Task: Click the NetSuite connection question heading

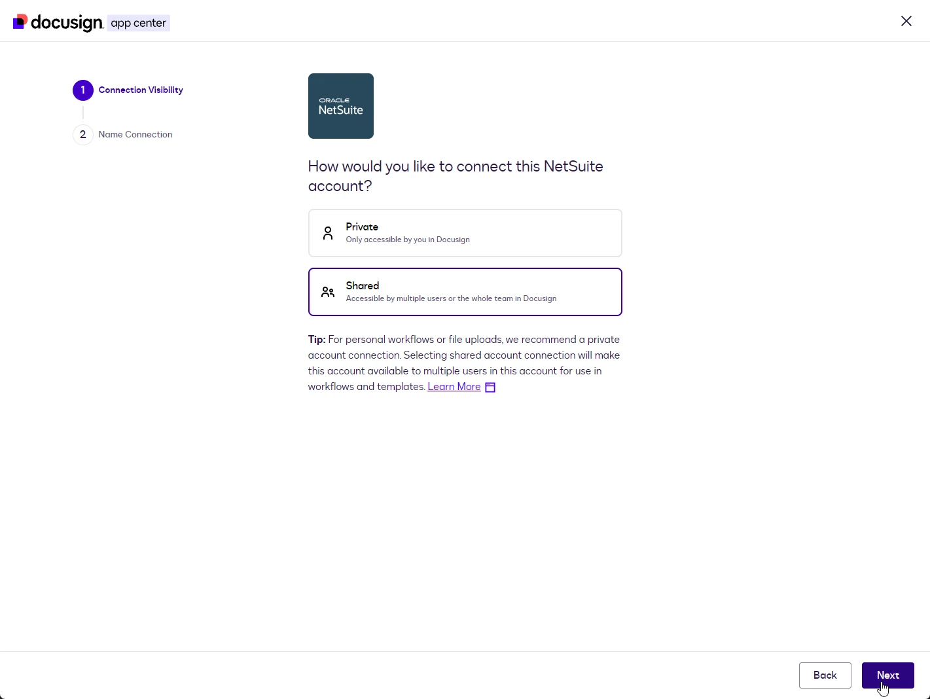Action: (x=456, y=176)
